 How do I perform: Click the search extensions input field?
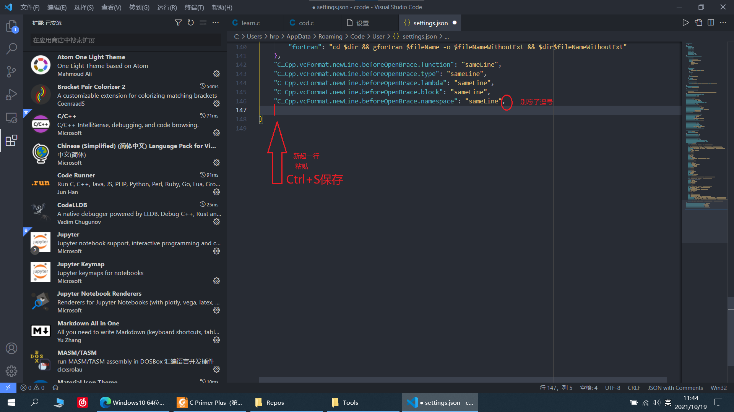click(125, 40)
